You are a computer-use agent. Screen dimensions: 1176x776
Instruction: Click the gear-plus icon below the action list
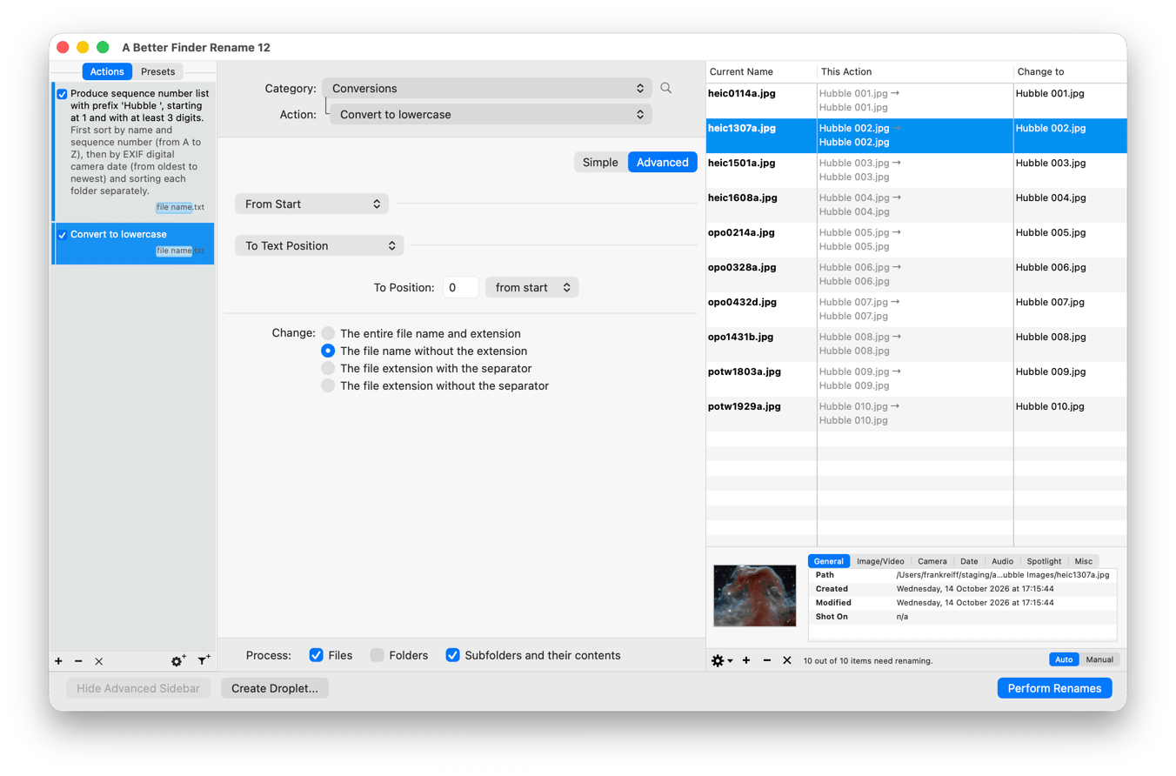coord(178,661)
